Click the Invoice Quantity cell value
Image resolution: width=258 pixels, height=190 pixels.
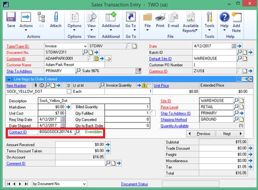[x=128, y=91]
